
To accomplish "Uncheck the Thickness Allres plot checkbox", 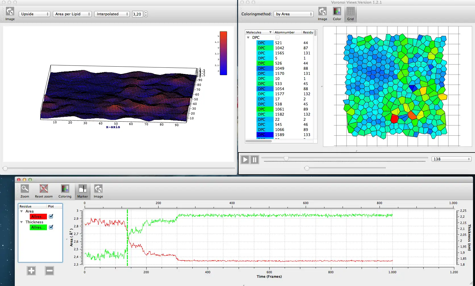I will pyautogui.click(x=51, y=227).
